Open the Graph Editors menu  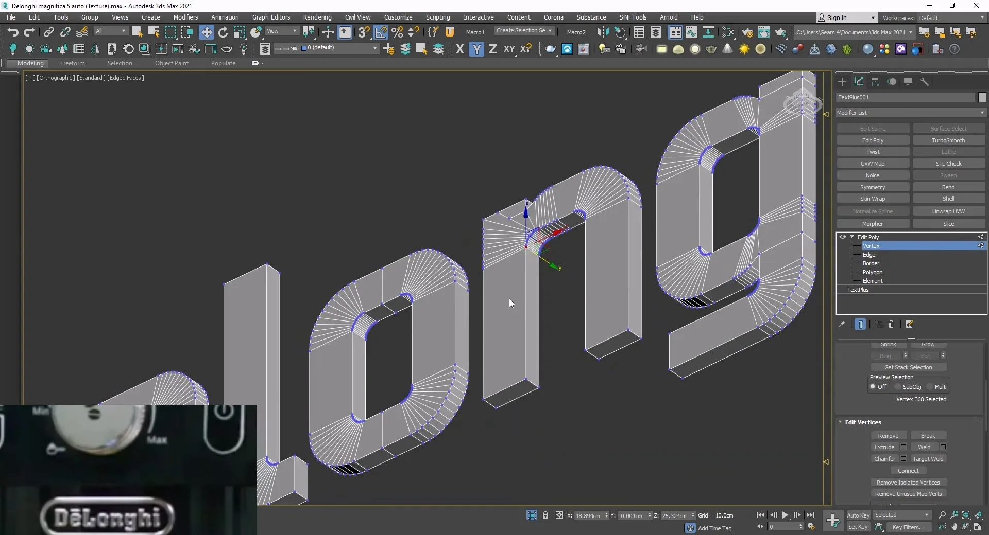click(271, 17)
